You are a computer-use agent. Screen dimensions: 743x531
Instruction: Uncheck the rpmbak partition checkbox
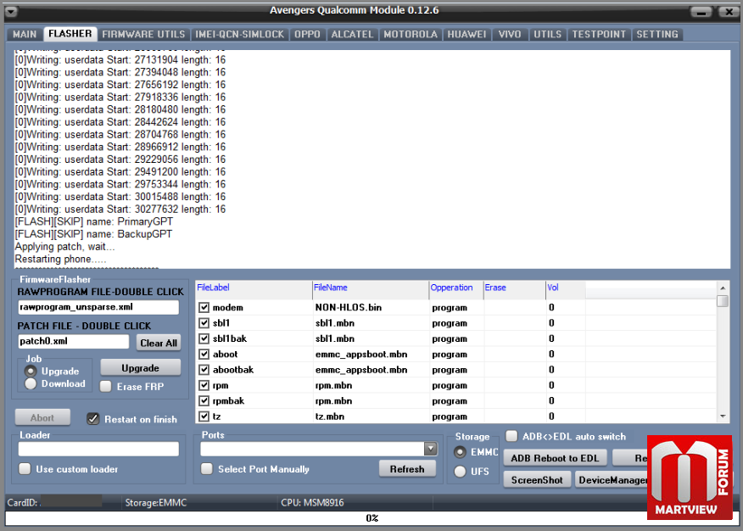(x=204, y=401)
